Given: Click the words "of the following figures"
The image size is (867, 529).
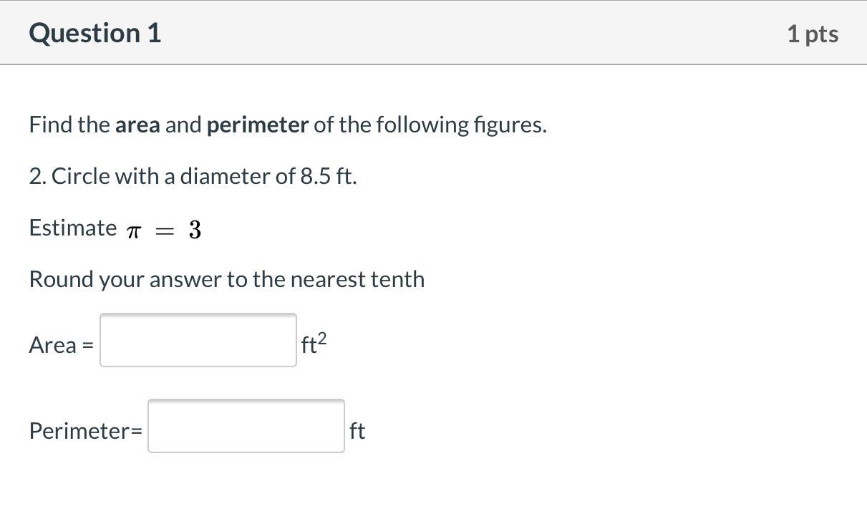Looking at the screenshot, I should pyautogui.click(x=430, y=125).
